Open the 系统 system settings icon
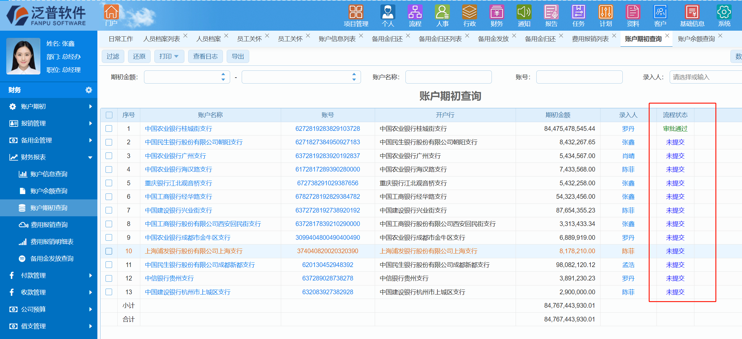Screen dimensions: 742x339 (x=724, y=15)
